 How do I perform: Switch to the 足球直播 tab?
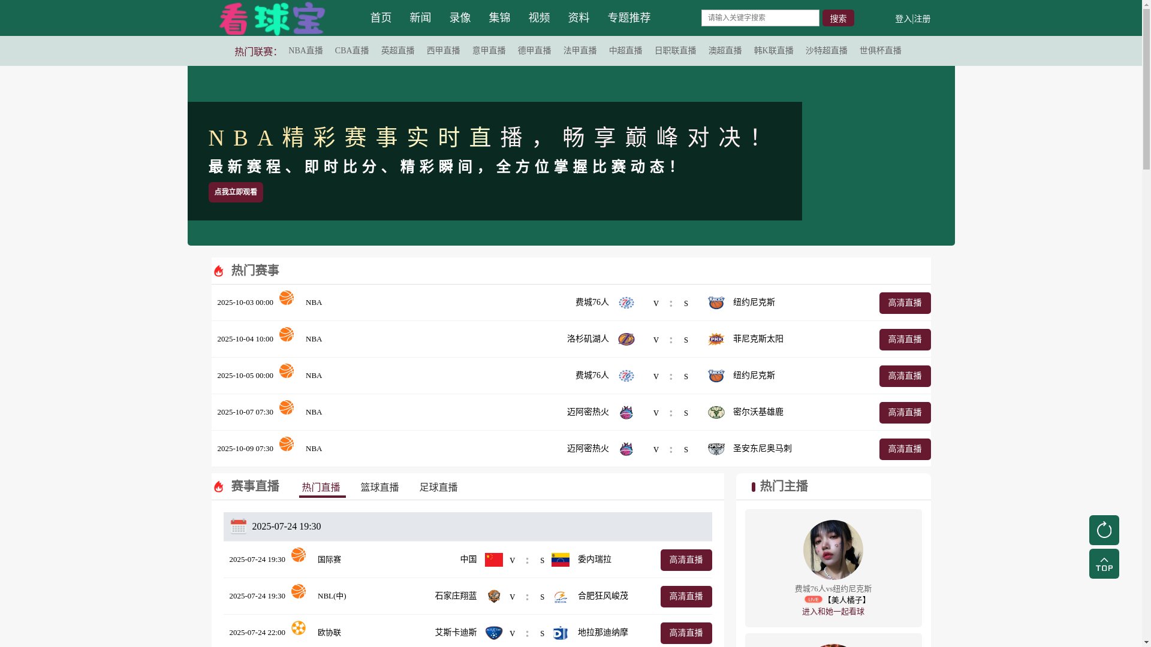coord(438,488)
